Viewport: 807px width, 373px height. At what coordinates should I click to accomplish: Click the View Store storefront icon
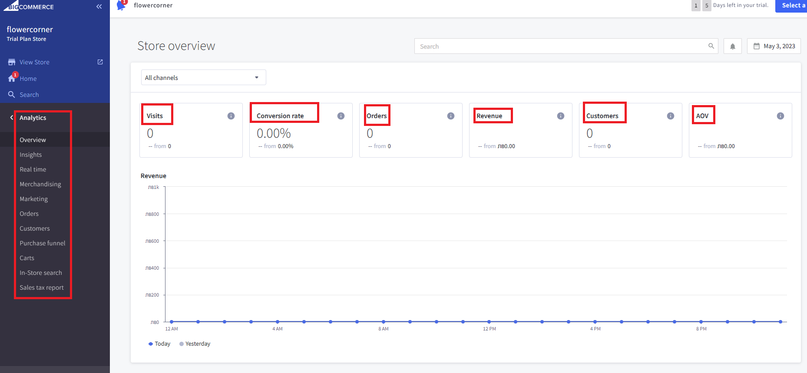(12, 62)
